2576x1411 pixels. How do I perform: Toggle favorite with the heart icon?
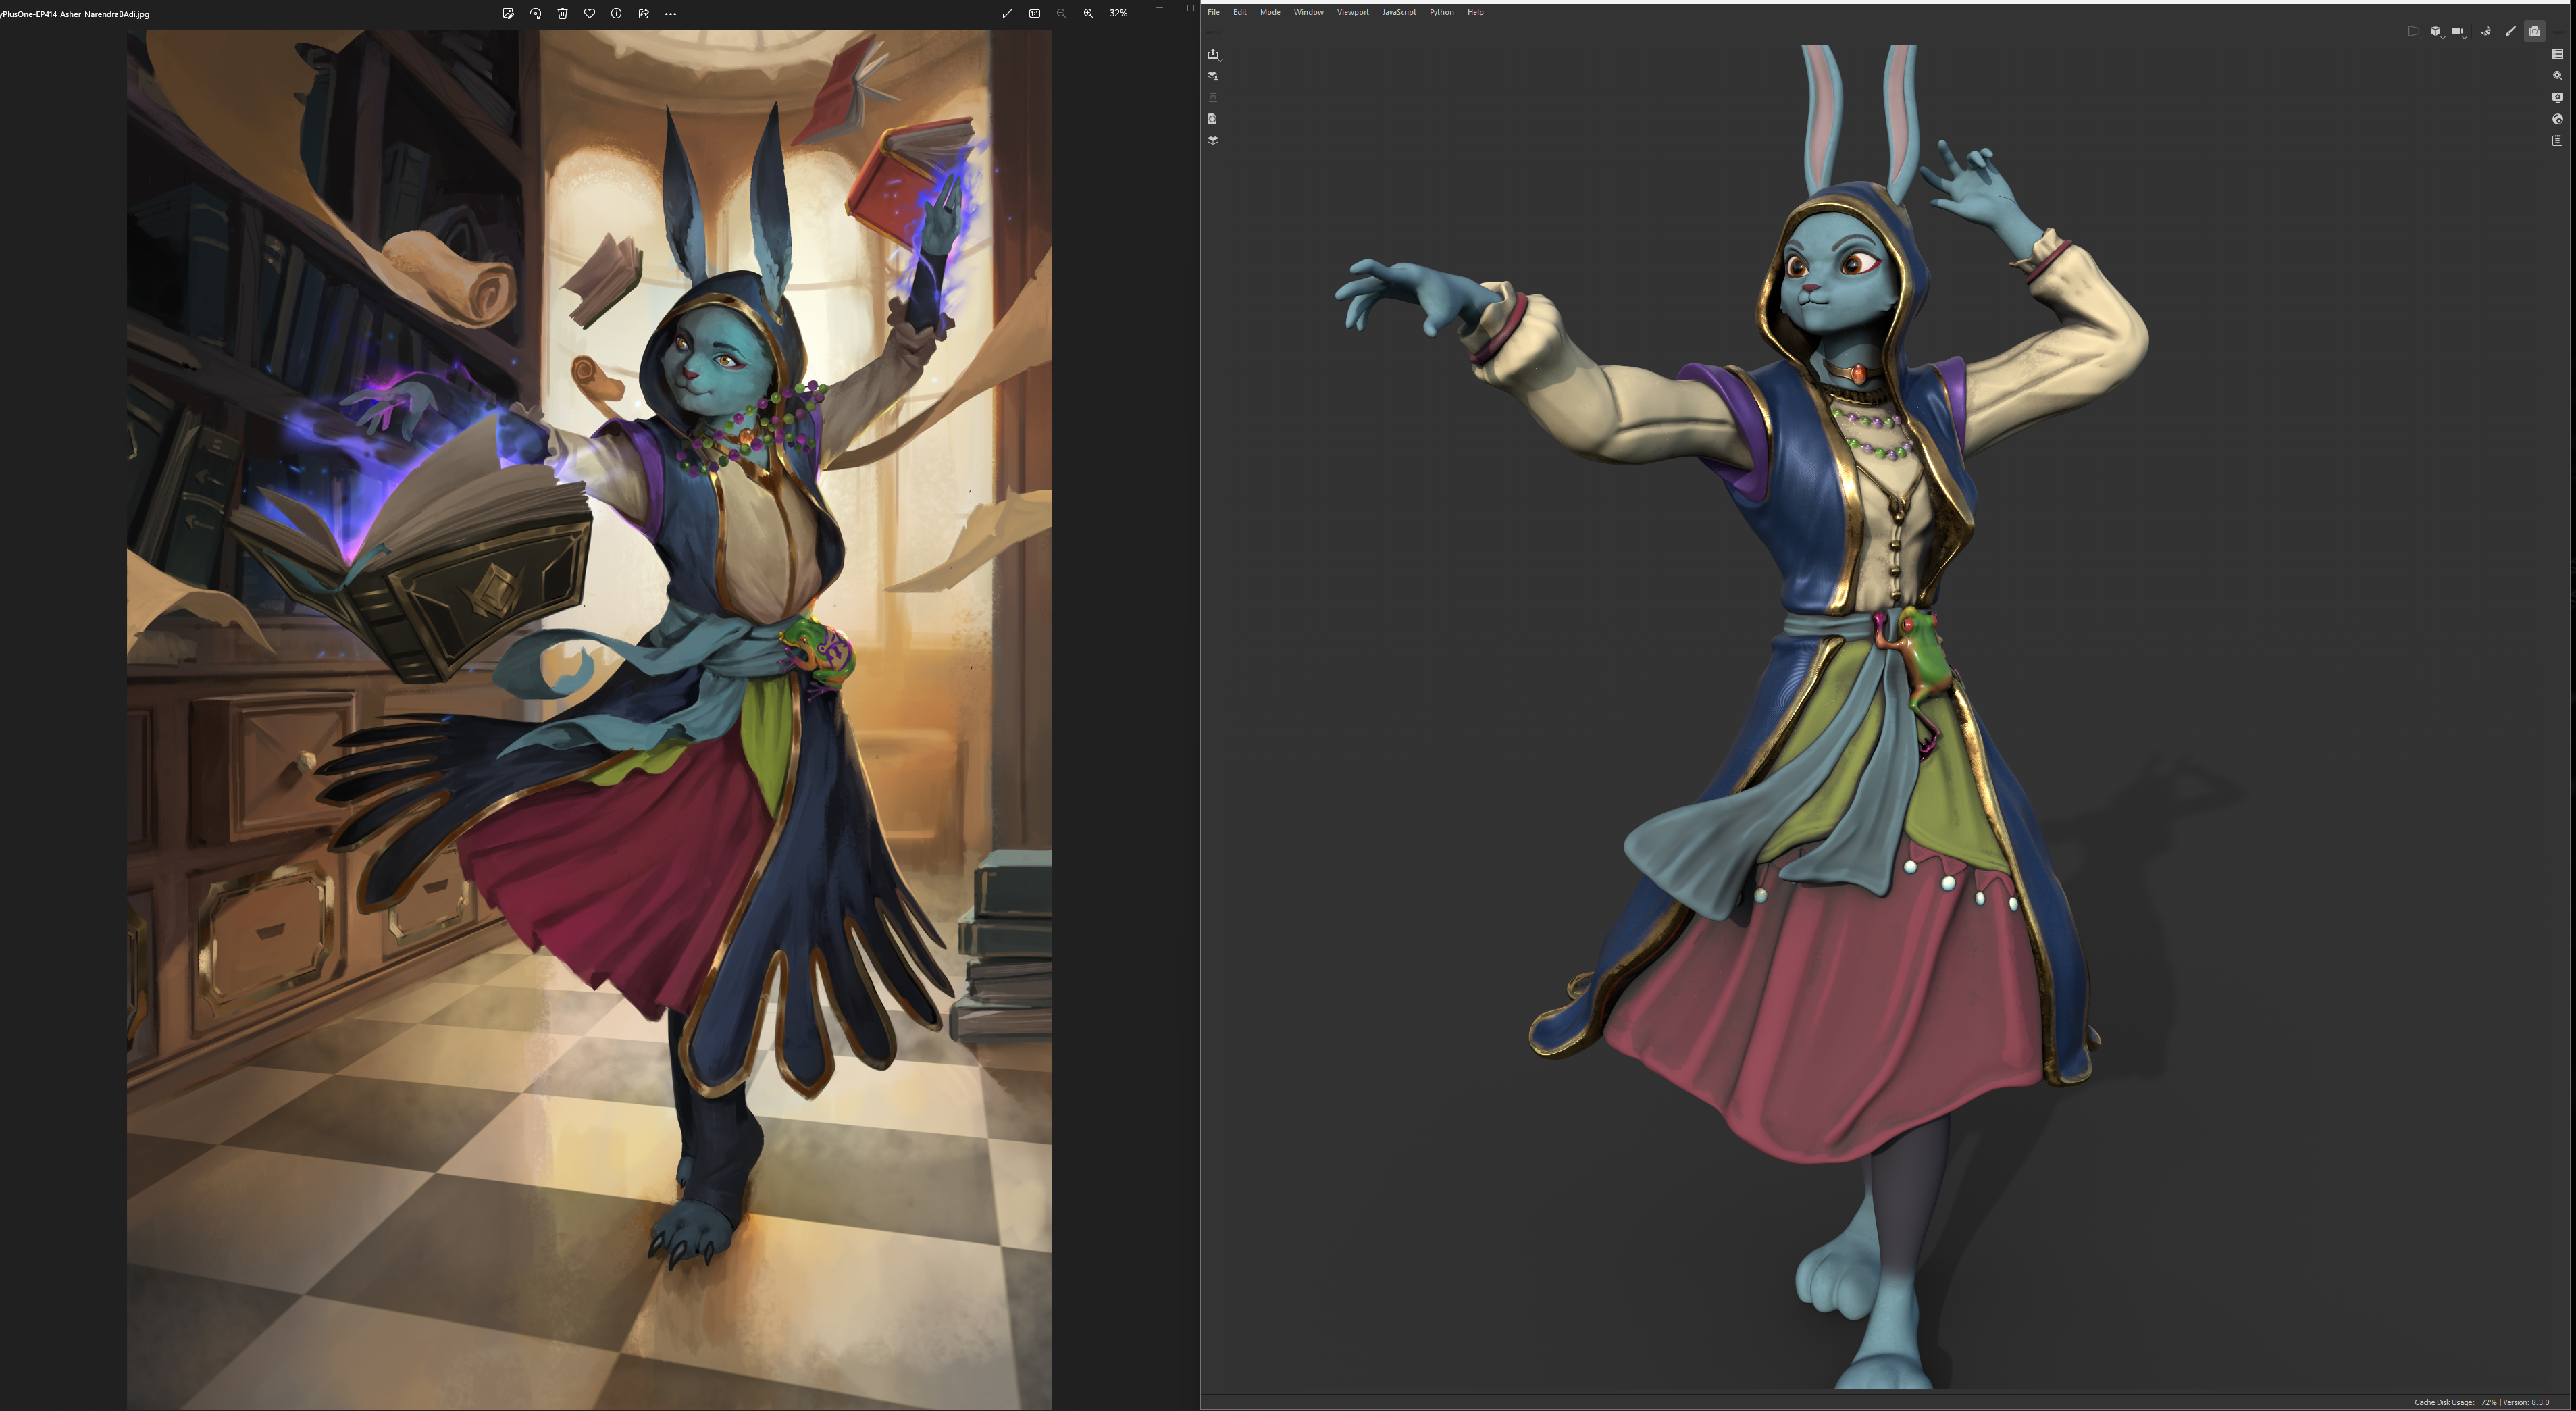pos(589,13)
